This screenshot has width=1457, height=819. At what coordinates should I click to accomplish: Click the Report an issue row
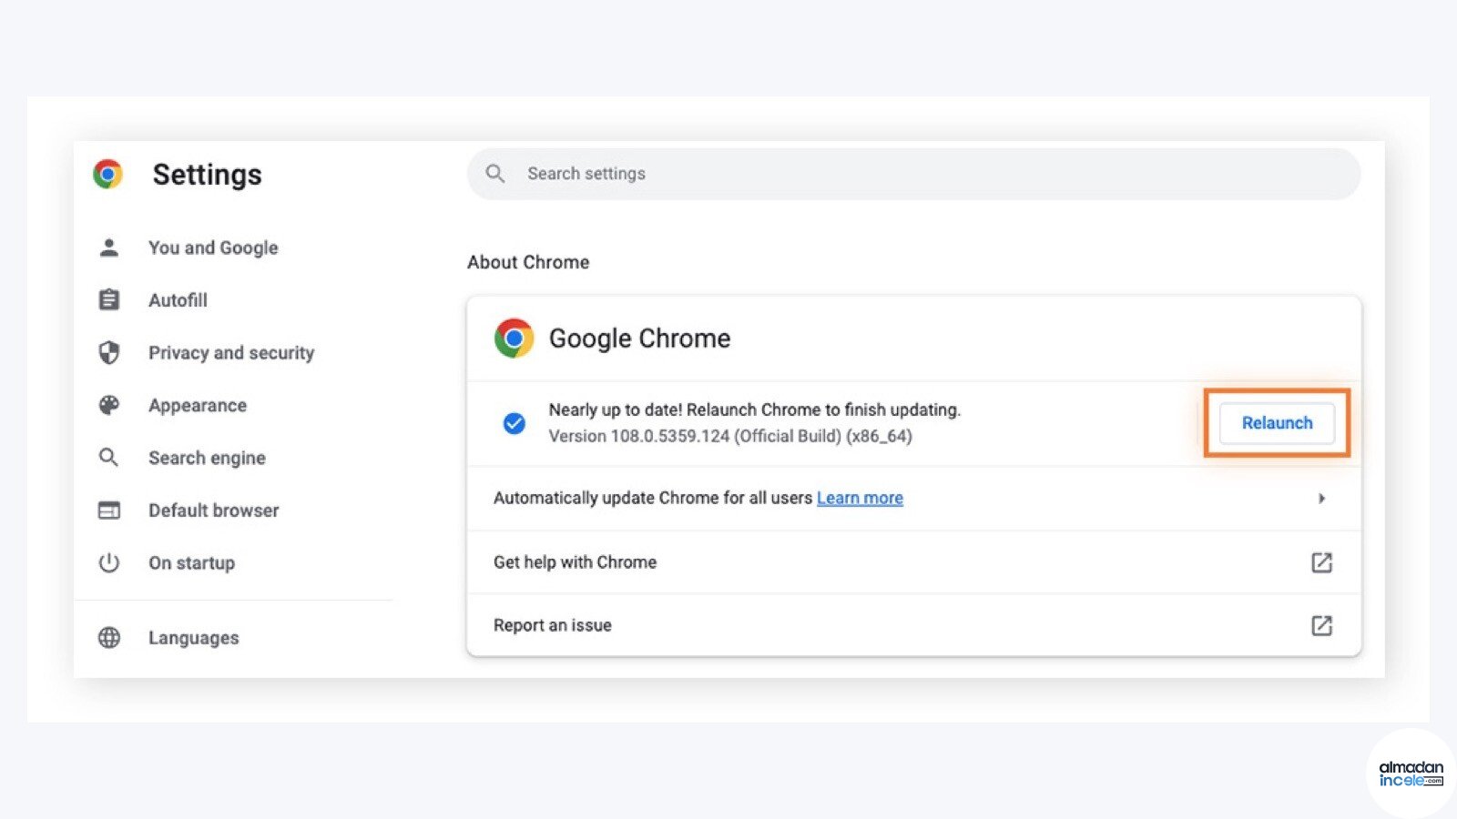913,625
